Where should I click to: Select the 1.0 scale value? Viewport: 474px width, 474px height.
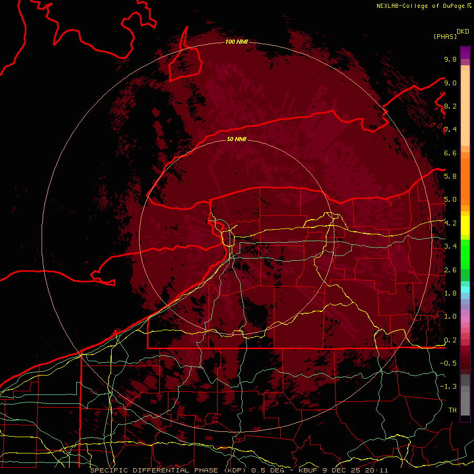(x=450, y=316)
